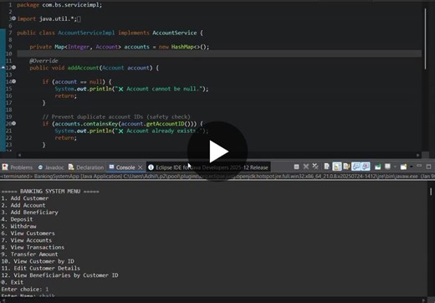Click the info icon on the Eclipse IDE tooltip

151,167
